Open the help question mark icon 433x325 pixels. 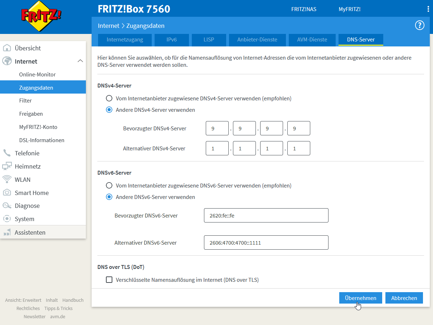tap(419, 25)
